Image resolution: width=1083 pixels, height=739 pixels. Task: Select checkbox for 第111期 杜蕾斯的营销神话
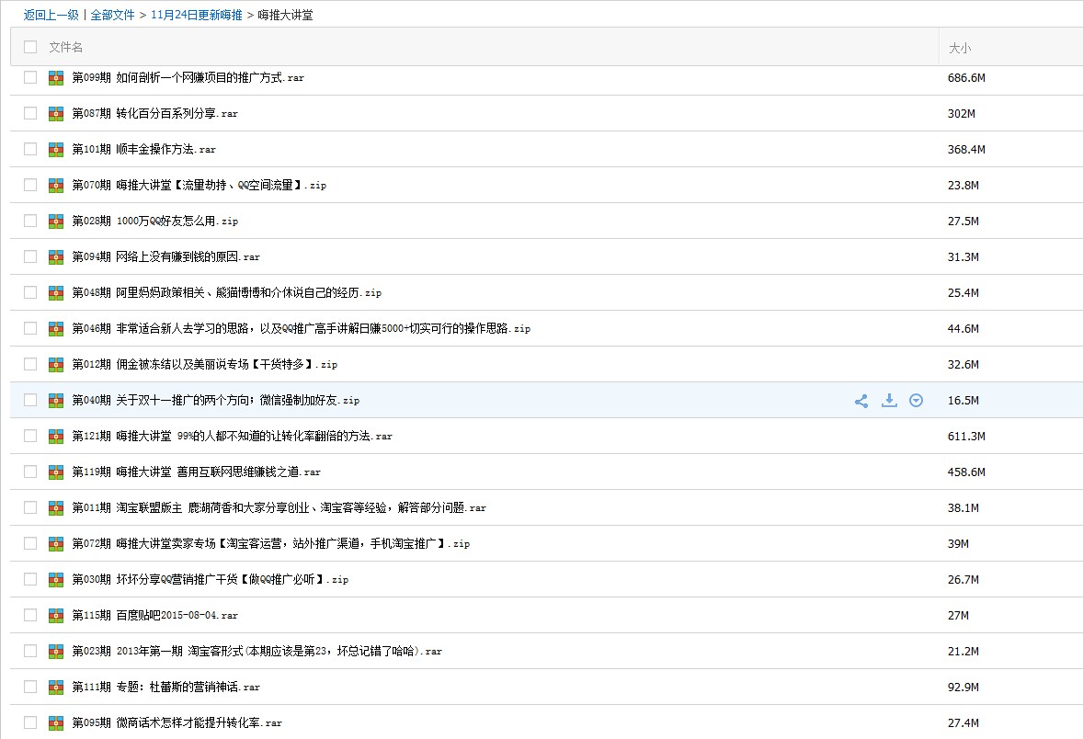[x=30, y=687]
